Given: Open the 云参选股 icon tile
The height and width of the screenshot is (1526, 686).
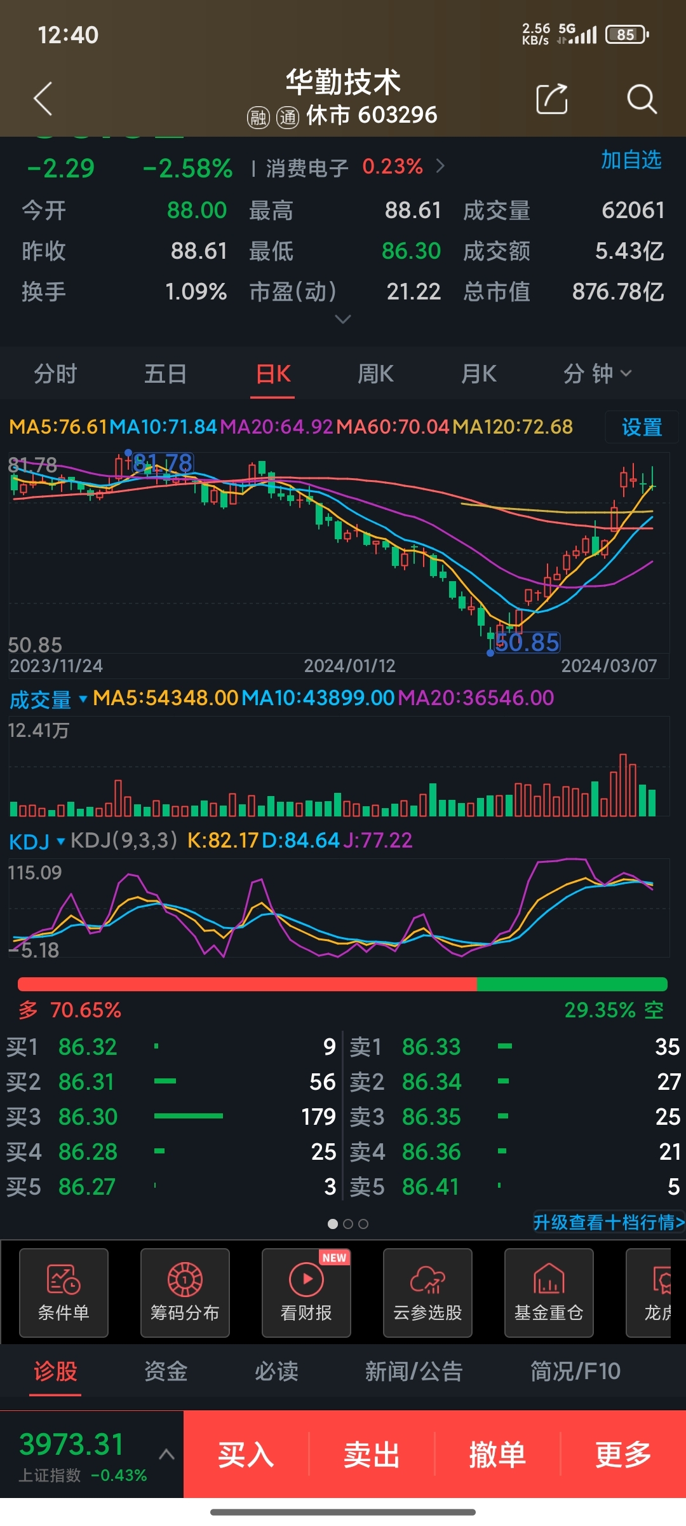Looking at the screenshot, I should (427, 1293).
